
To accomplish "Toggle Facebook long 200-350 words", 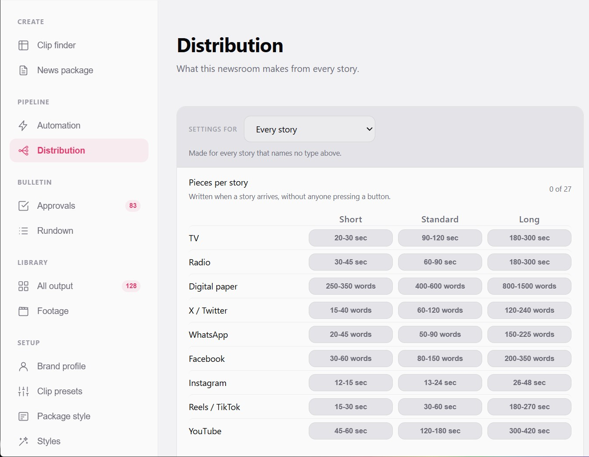I will [529, 358].
